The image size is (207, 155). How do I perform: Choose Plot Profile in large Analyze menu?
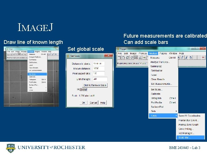(163, 102)
